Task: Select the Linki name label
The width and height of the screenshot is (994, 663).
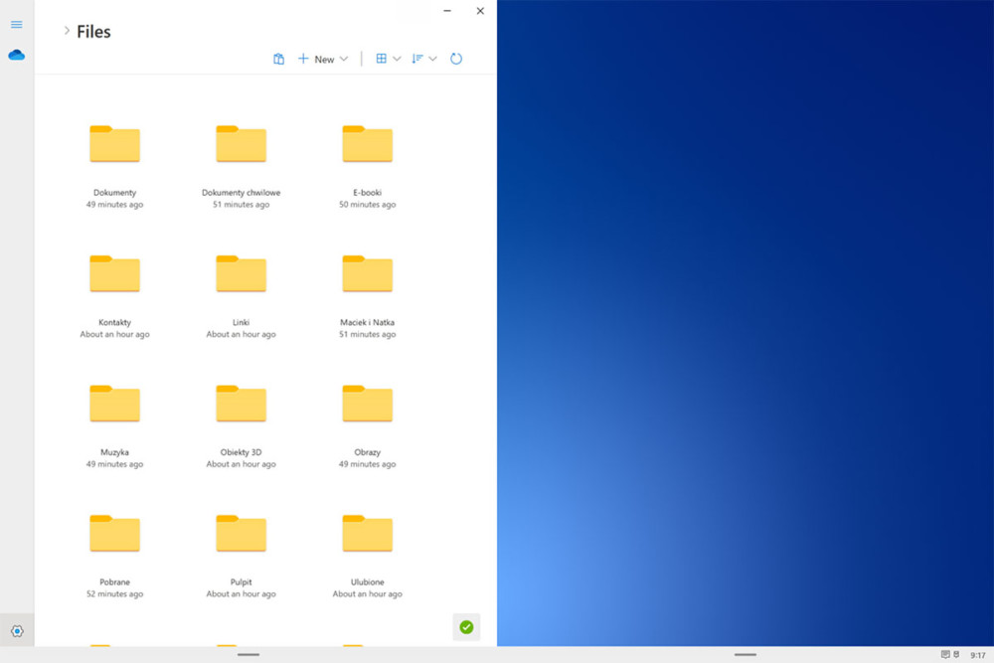Action: 241,323
